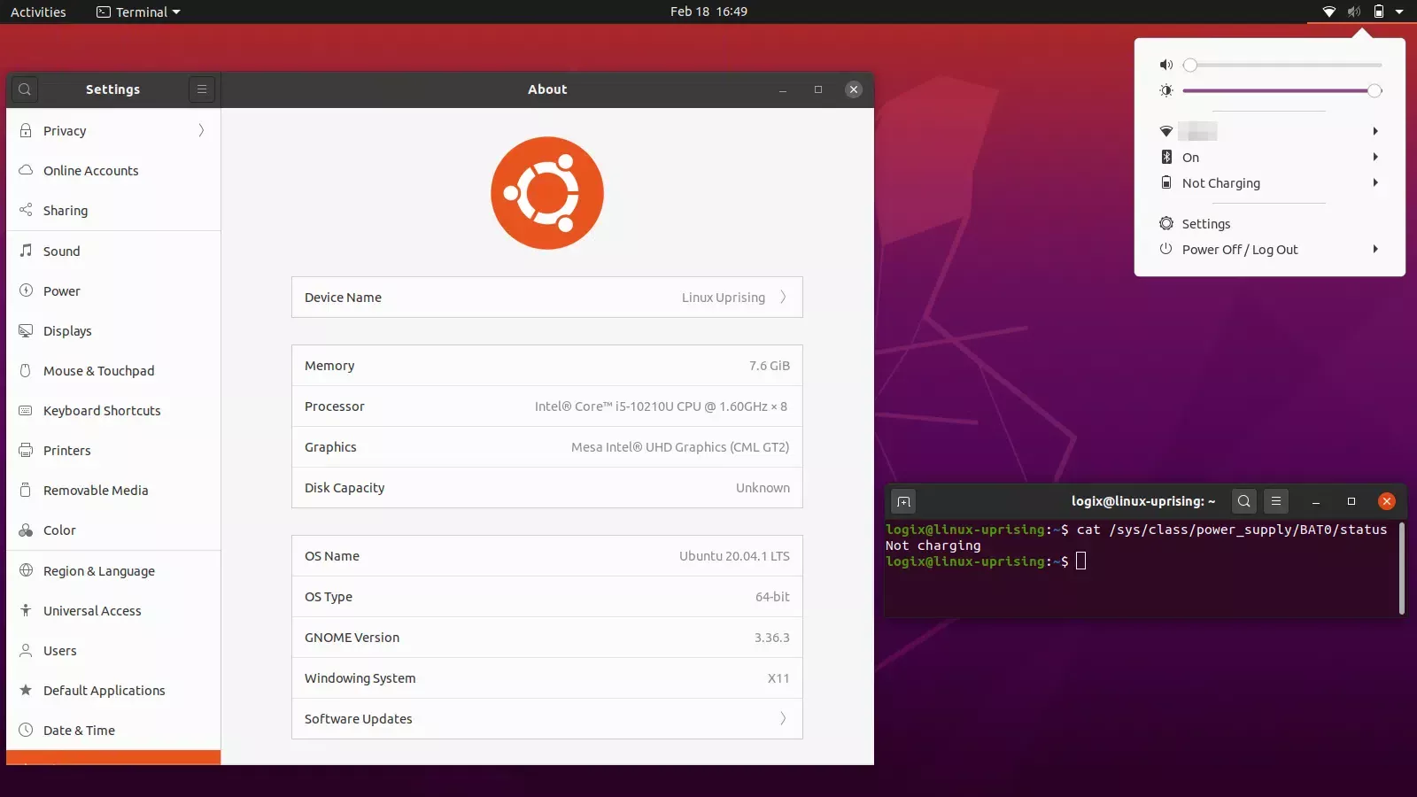Select Power Off / Log Out menu entry

pos(1270,249)
